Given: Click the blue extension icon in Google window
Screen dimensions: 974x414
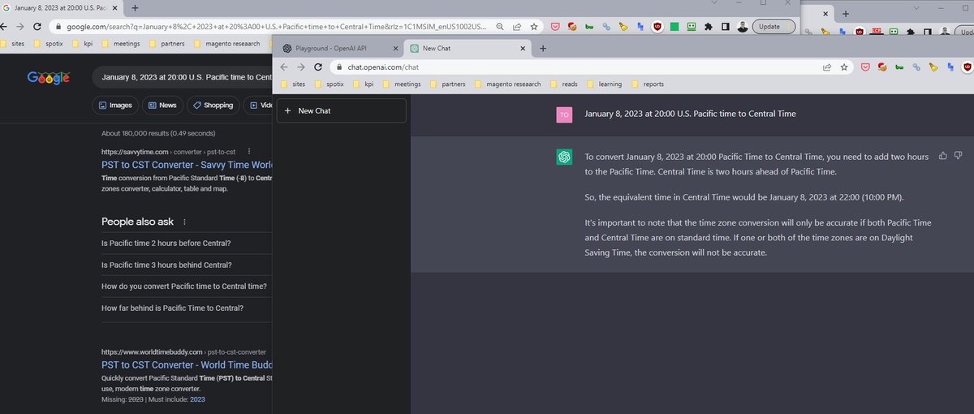Looking at the screenshot, I should pyautogui.click(x=640, y=27).
